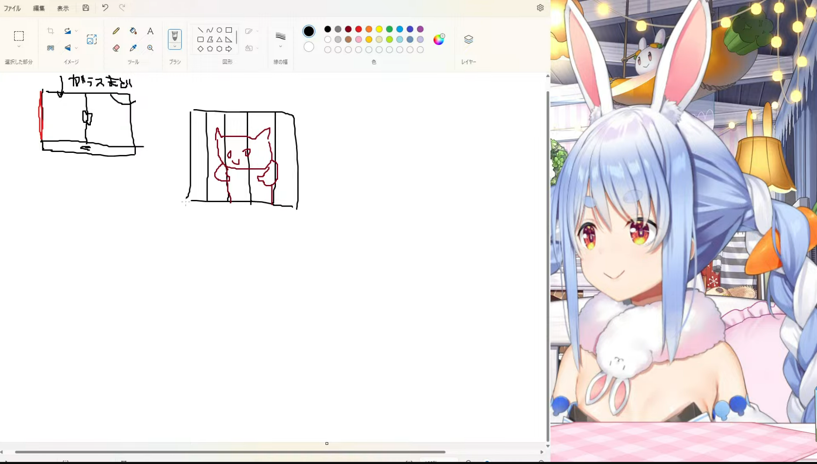This screenshot has height=464, width=817.
Task: Click the save floppy disk icon
Action: tap(86, 7)
